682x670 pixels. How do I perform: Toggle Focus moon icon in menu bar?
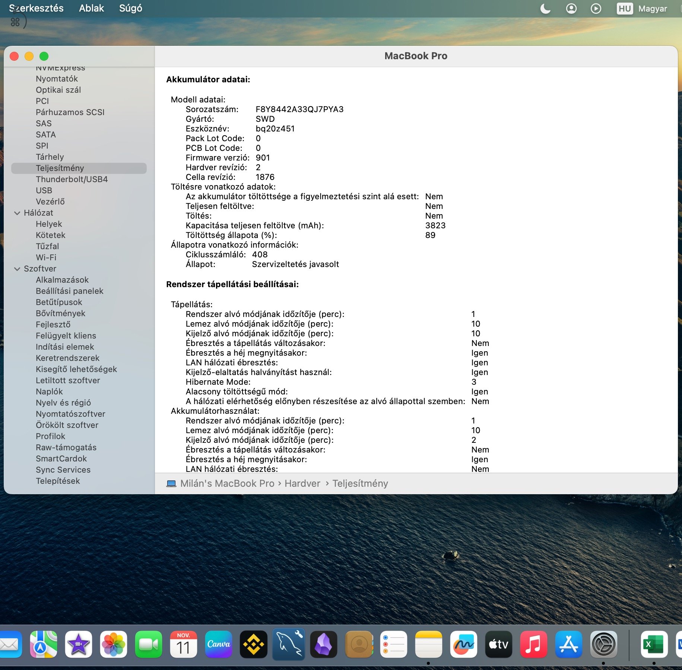[x=546, y=9]
